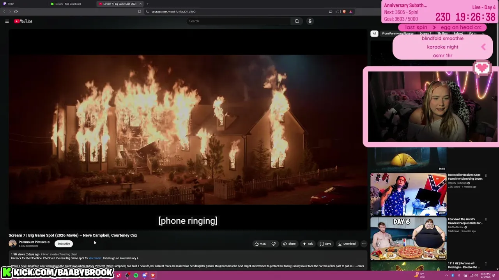The image size is (499, 280).
Task: Open OBS icon in taskbar
Action: (x=127, y=275)
